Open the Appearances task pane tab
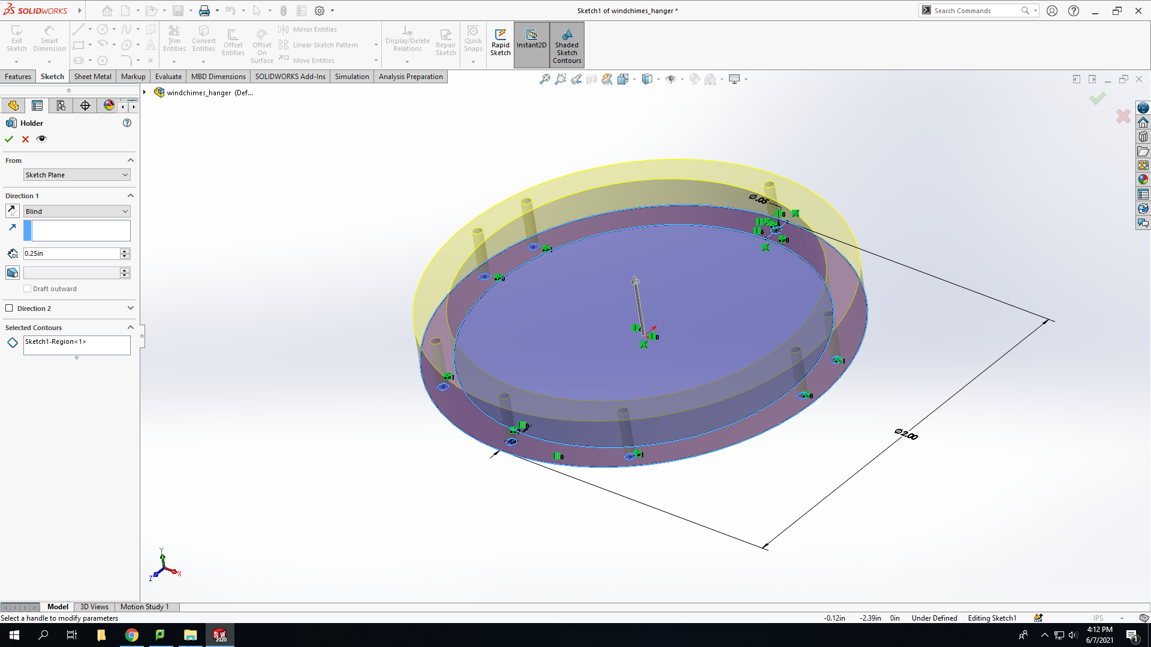Viewport: 1151px width, 647px height. click(1143, 179)
